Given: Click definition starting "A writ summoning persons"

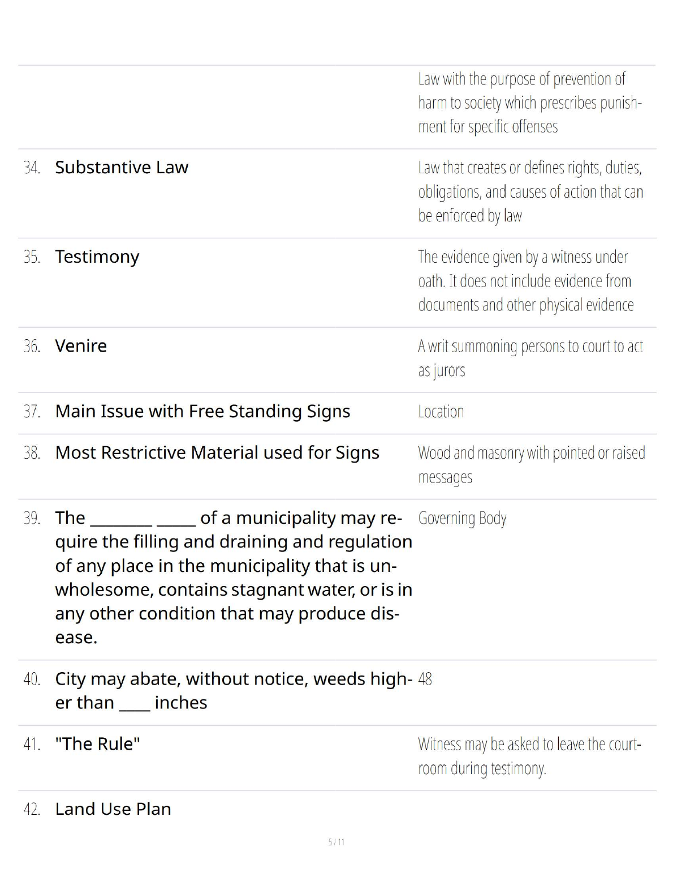Looking at the screenshot, I should (x=530, y=358).
